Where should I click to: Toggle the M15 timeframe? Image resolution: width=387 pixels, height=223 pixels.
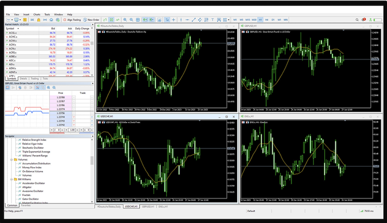click(248, 19)
